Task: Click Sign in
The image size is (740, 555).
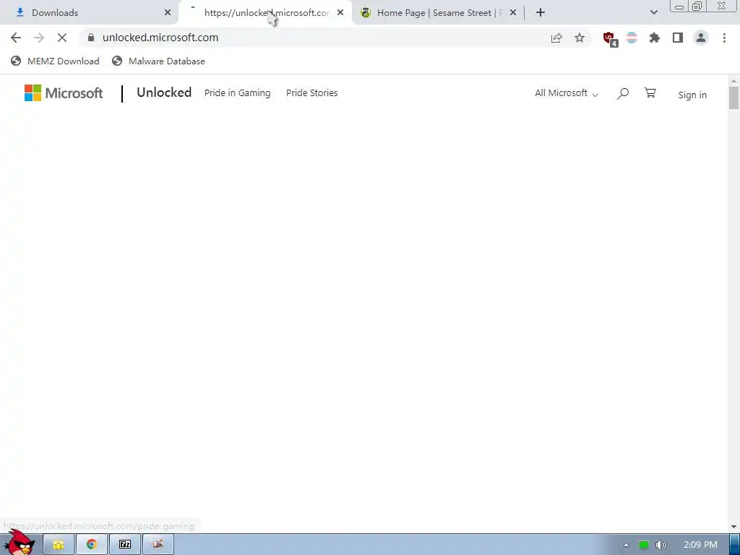Action: [692, 95]
